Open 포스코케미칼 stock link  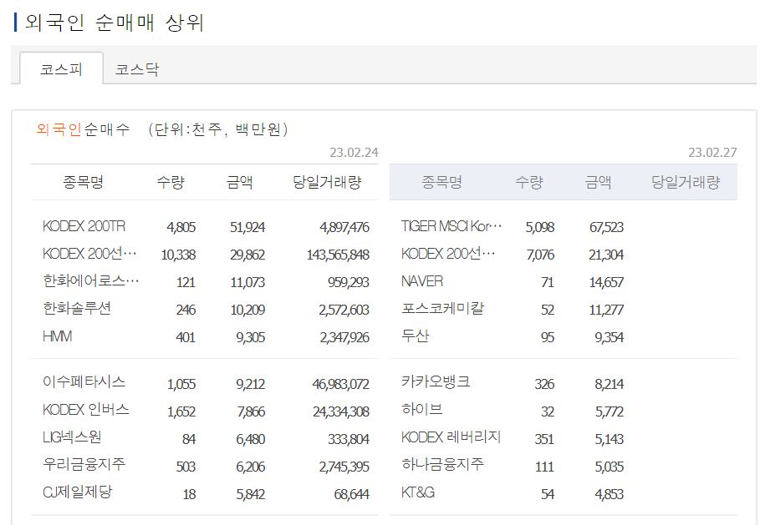click(x=442, y=309)
